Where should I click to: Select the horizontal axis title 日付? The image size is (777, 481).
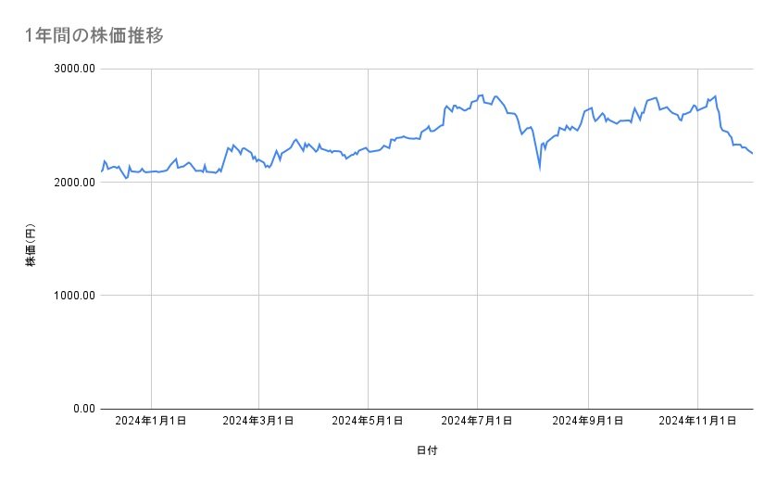click(x=427, y=450)
